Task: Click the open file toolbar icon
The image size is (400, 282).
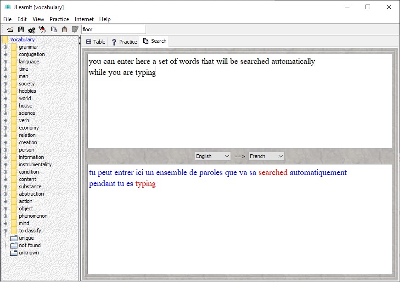Action: pos(10,29)
